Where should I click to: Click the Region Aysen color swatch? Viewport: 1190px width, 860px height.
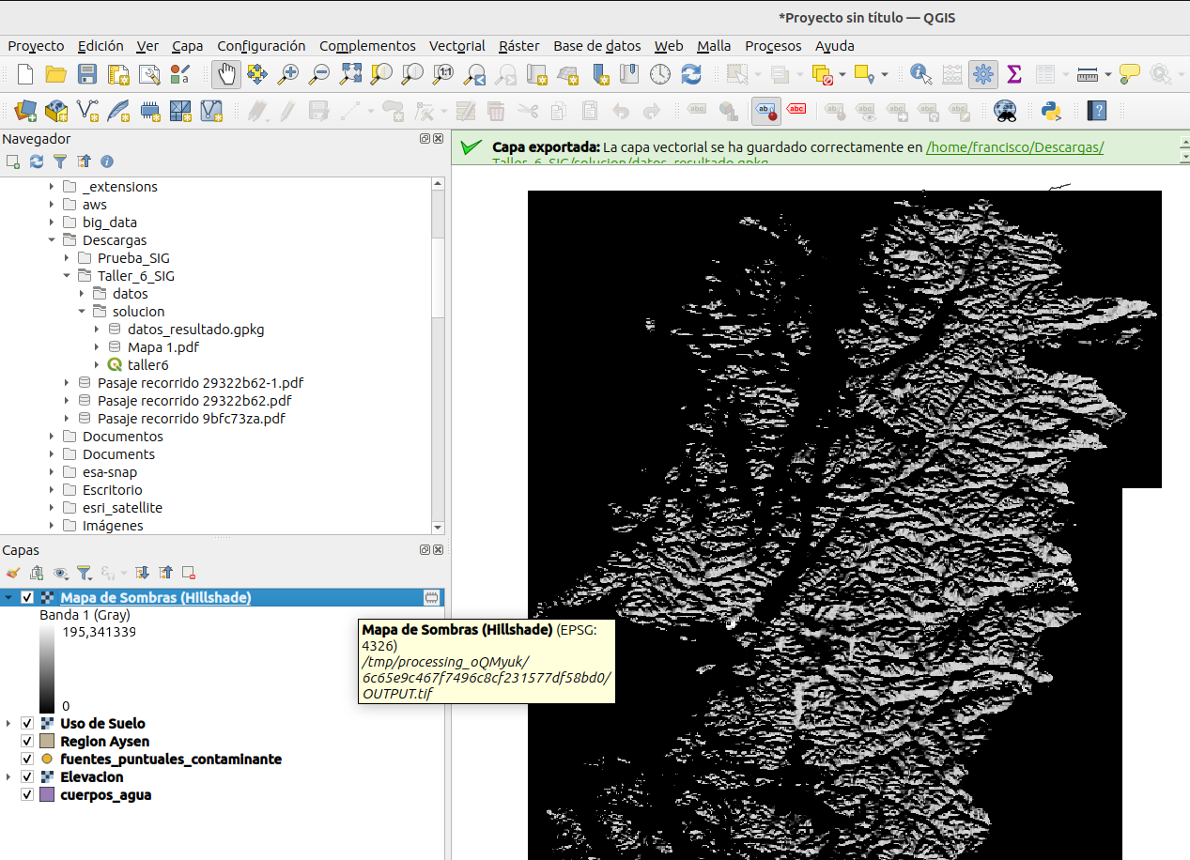[47, 742]
